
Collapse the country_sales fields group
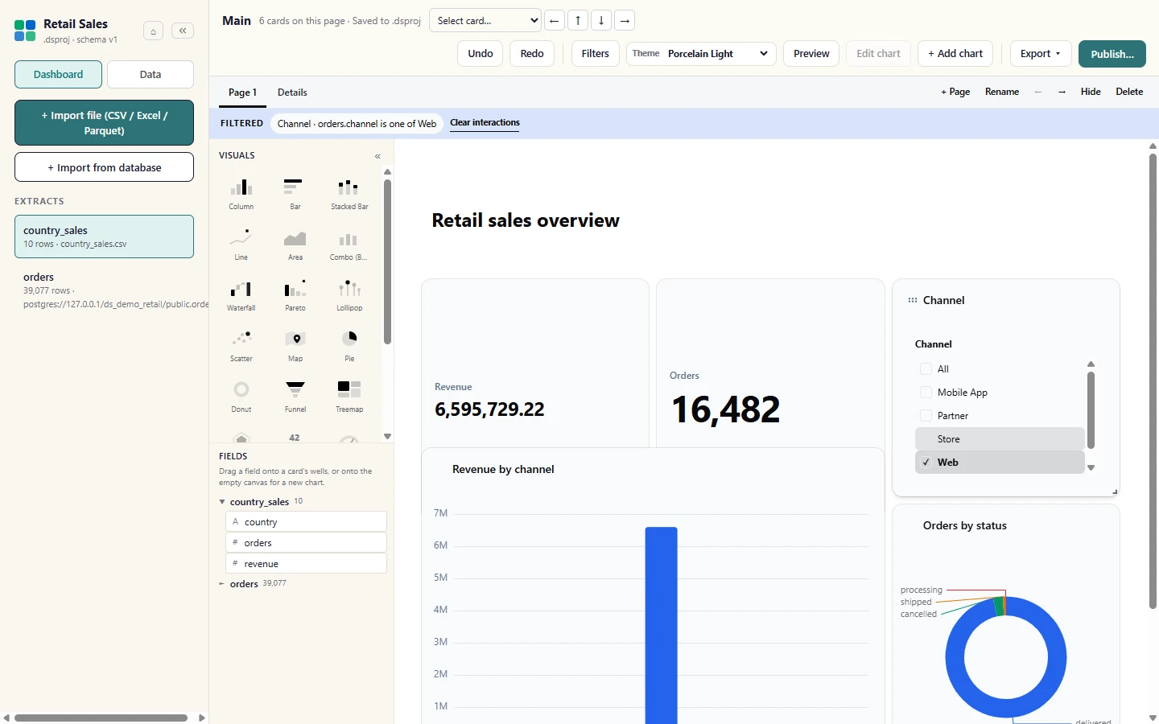(x=222, y=502)
